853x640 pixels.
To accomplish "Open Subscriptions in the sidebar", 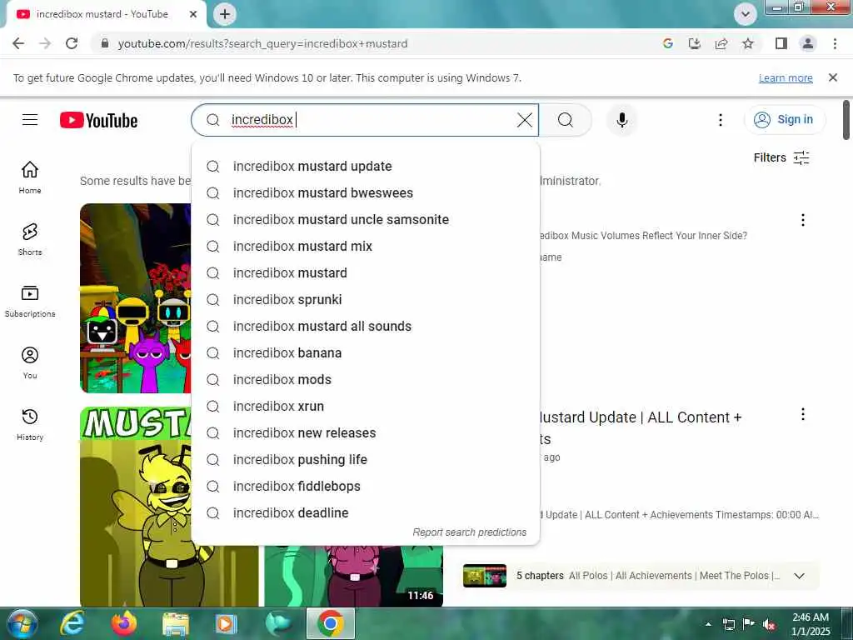I will coord(30,301).
